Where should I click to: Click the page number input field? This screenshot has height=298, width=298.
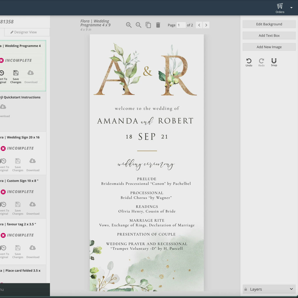pos(181,25)
